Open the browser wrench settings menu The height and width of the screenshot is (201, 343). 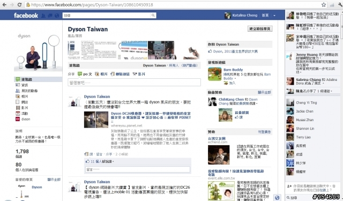(340, 5)
